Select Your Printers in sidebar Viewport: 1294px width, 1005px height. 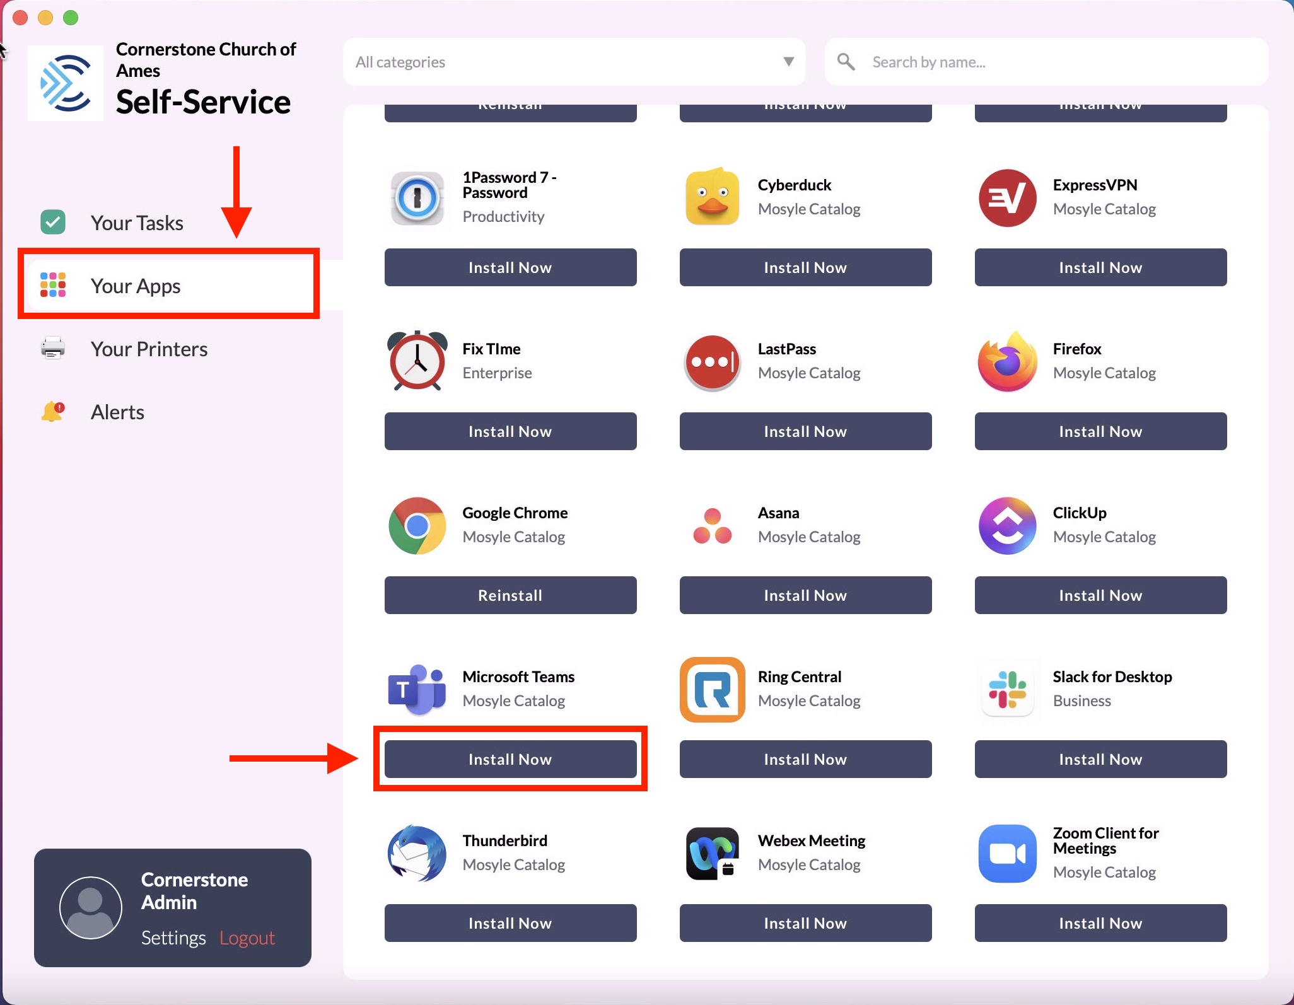[148, 349]
